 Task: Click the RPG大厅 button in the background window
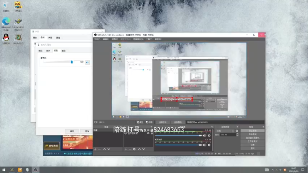(x=52, y=146)
